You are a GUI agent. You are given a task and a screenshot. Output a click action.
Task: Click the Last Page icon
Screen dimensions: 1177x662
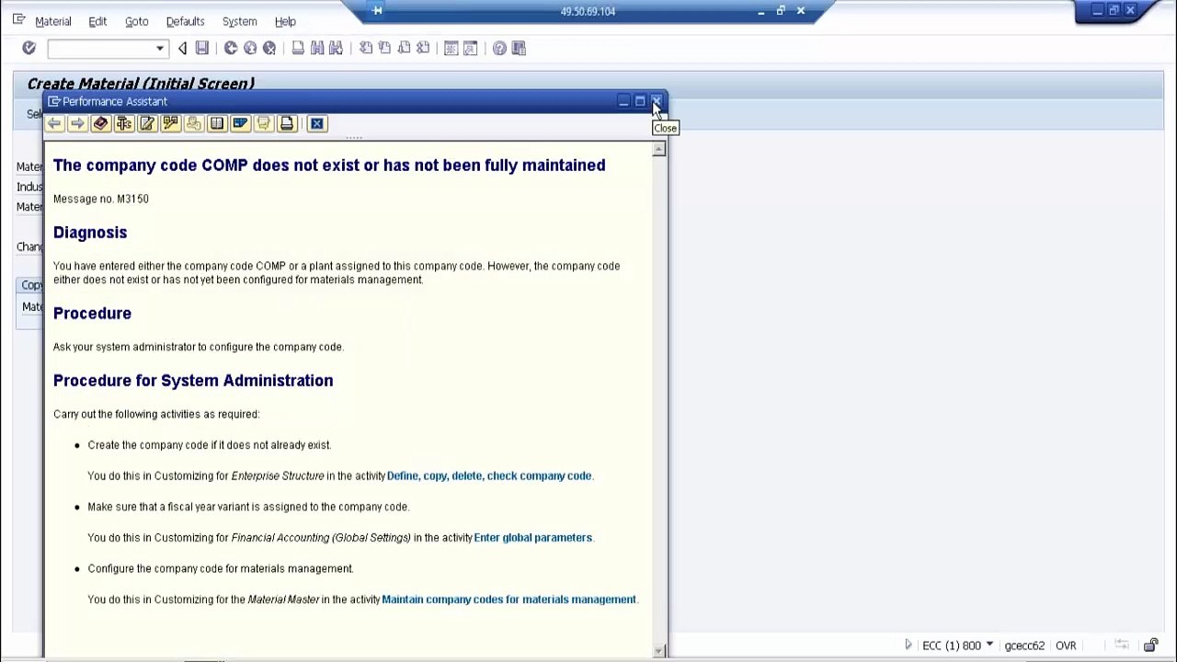tap(423, 48)
